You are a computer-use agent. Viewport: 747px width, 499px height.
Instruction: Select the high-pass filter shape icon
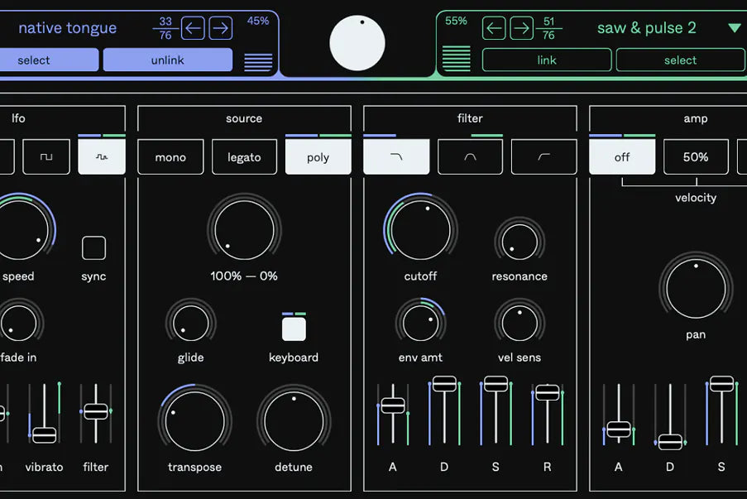pos(543,157)
